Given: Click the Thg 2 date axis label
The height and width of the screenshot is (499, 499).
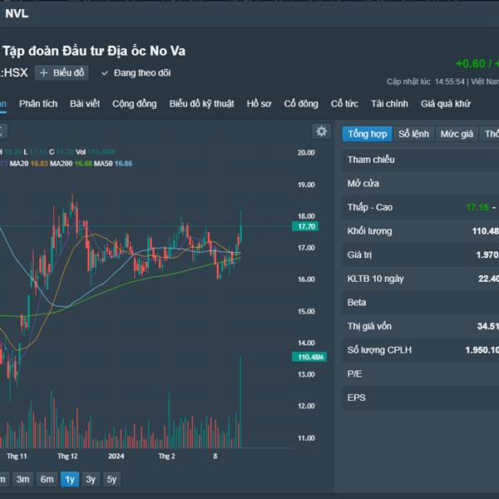Looking at the screenshot, I should coord(167,457).
